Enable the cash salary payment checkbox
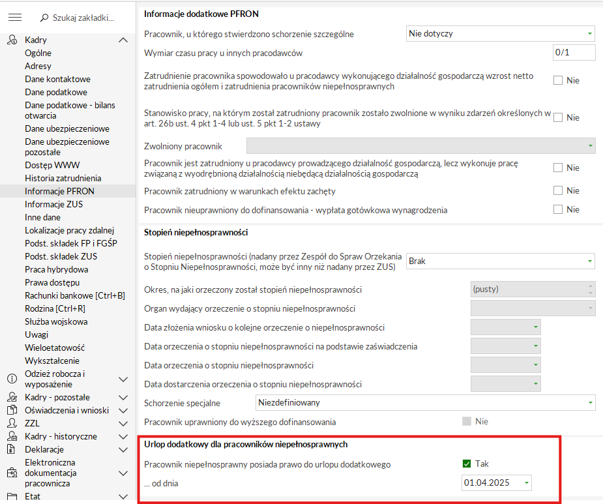 click(x=558, y=209)
